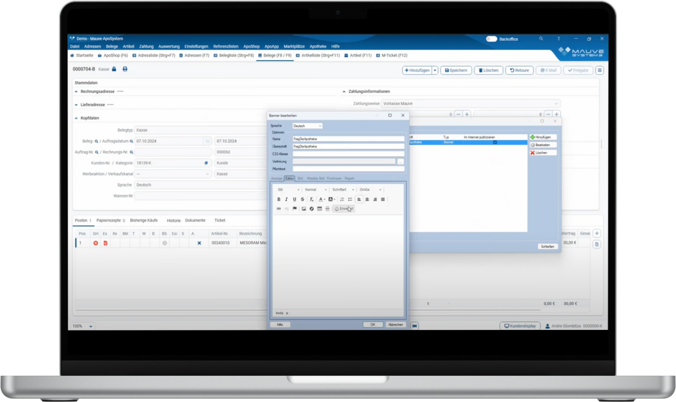The width and height of the screenshot is (676, 402).
Task: Click the anchor flag icon
Action: pos(295,209)
